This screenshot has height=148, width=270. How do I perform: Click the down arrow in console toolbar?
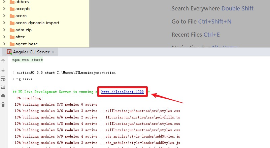pyautogui.click(x=3, y=70)
